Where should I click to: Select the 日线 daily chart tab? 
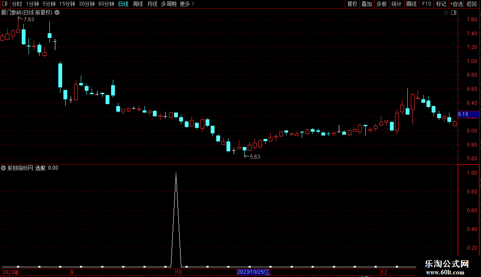coord(123,4)
